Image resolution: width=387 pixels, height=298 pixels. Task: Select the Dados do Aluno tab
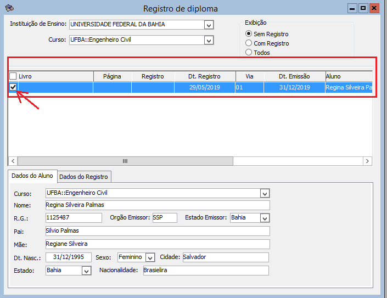coord(32,176)
